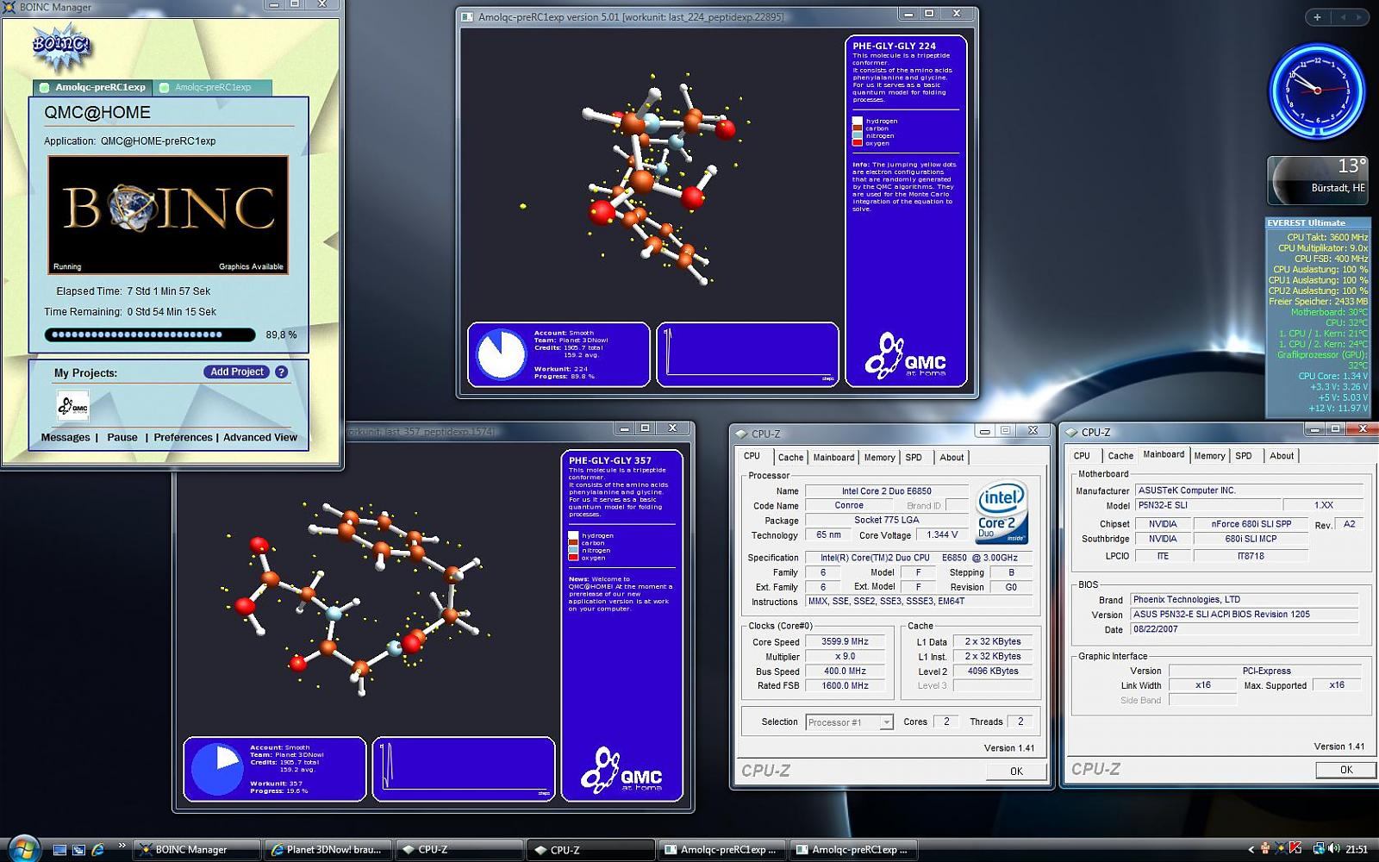Open Preferences link in BOINC Manager
Viewport: 1379px width, 862px height.
pos(183,437)
